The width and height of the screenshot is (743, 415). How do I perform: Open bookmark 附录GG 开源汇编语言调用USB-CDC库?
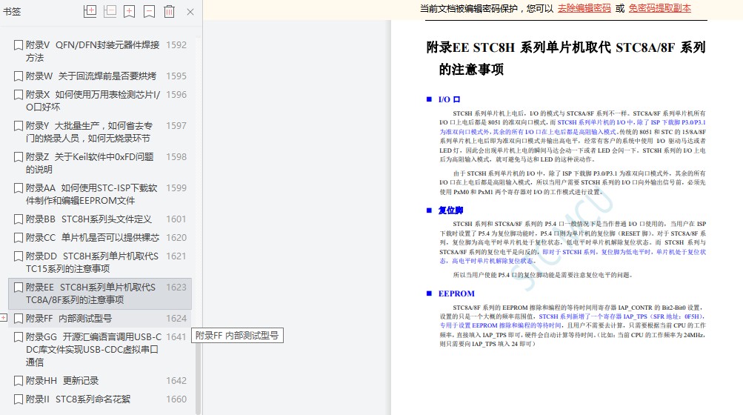93,350
